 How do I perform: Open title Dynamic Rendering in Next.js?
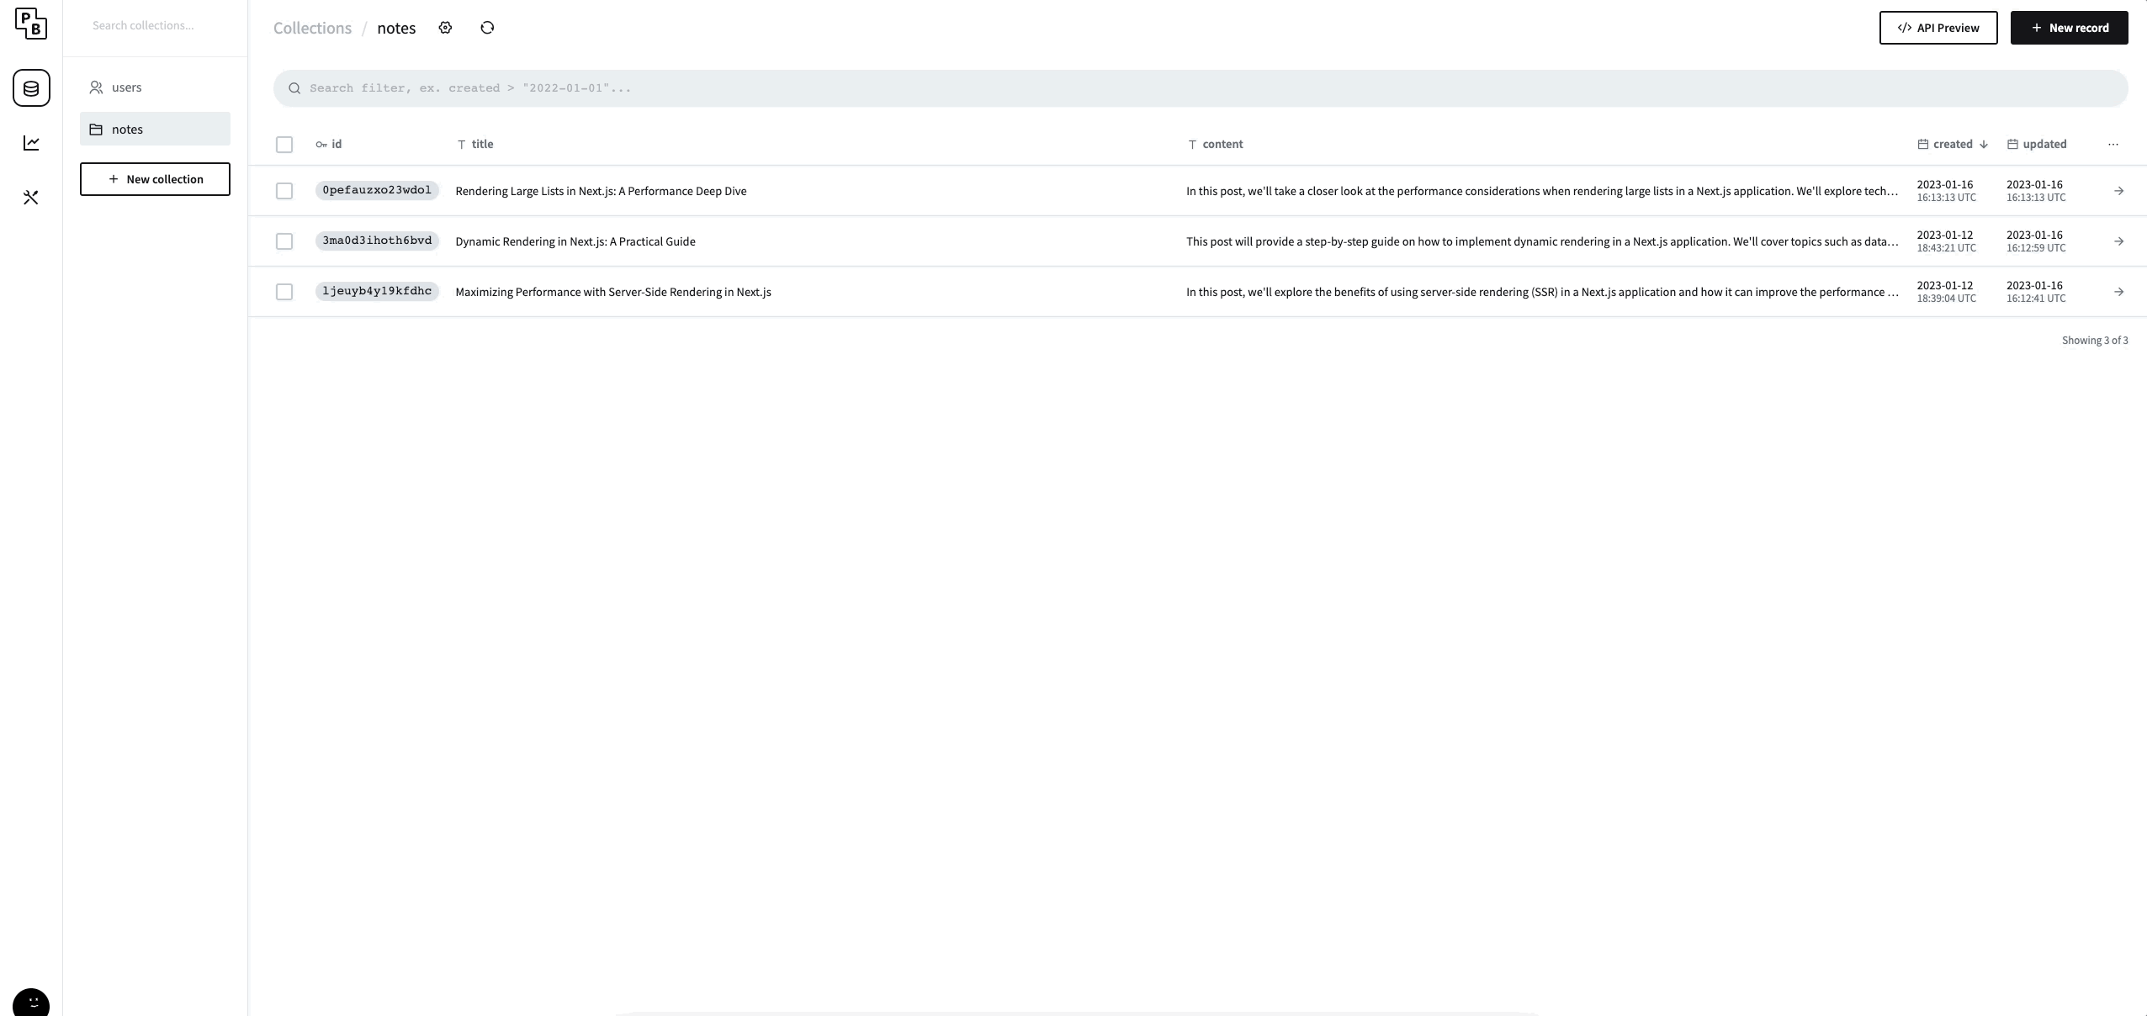tap(575, 241)
